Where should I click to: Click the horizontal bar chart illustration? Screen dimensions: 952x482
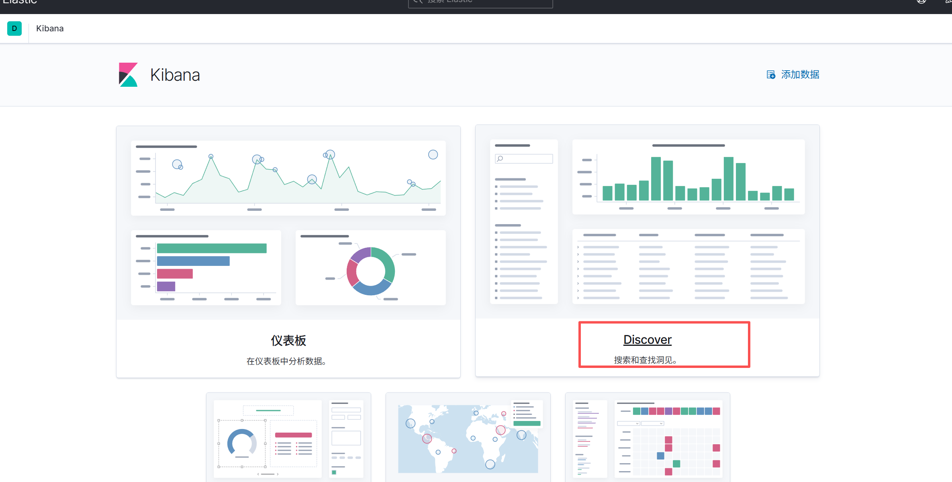pyautogui.click(x=206, y=268)
